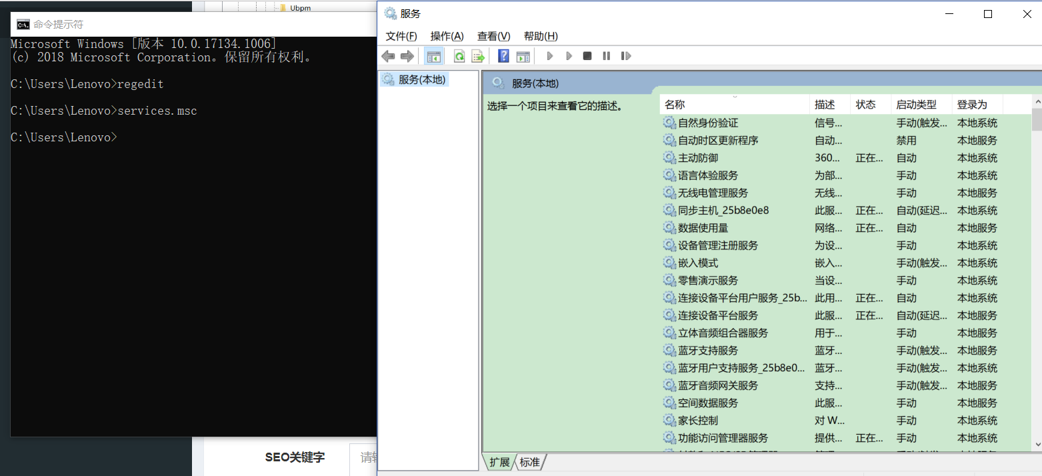Screen dimensions: 1042x476
Task: Toggle the show/hide action pane icon
Action: 523,56
